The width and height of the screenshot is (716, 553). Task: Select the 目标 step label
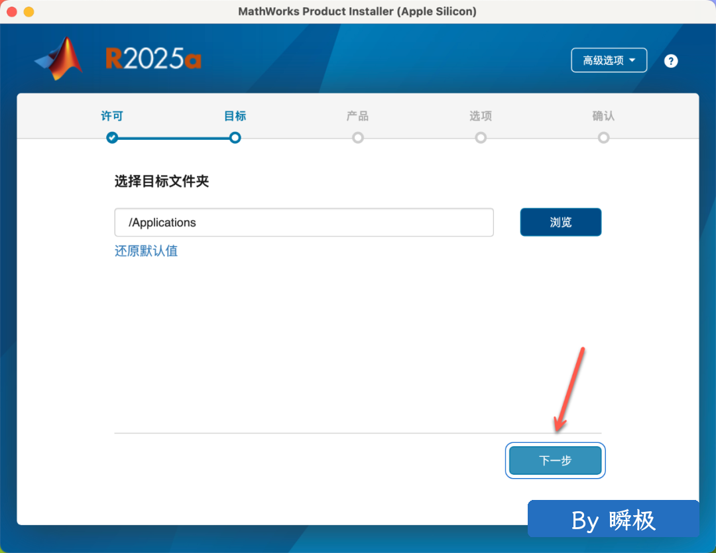(235, 116)
